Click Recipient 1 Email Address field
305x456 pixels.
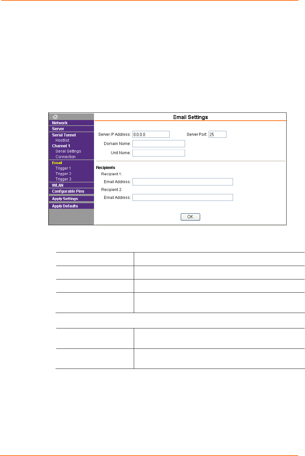[183, 182]
